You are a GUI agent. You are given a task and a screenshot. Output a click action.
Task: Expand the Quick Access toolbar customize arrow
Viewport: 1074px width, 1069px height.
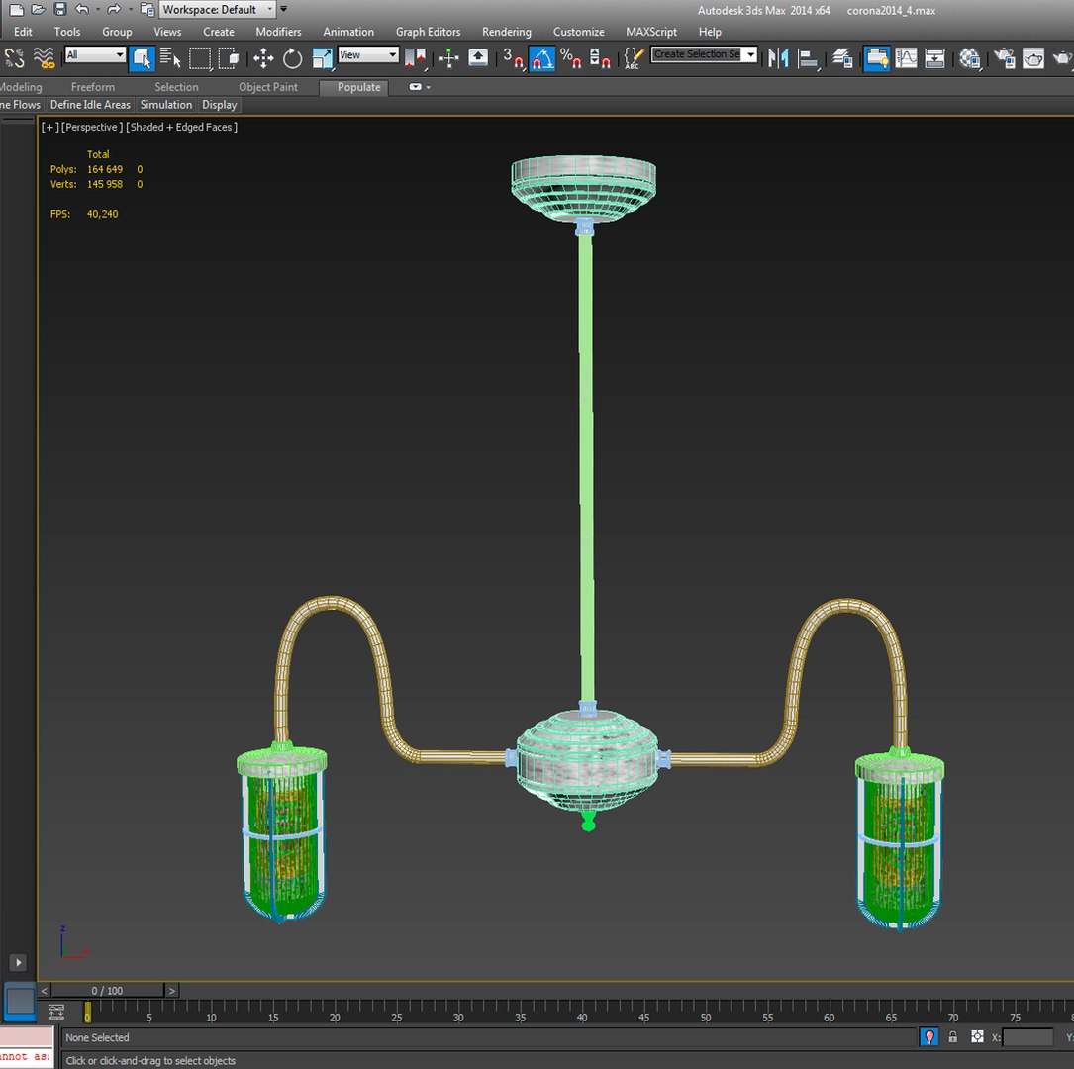point(283,10)
